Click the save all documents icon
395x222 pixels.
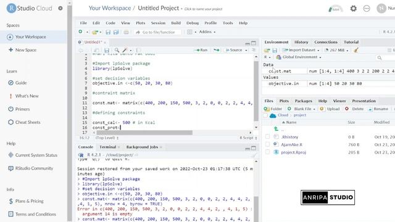click(x=116, y=32)
